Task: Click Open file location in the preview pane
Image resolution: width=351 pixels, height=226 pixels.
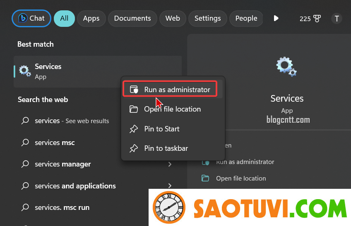Action: click(x=241, y=178)
